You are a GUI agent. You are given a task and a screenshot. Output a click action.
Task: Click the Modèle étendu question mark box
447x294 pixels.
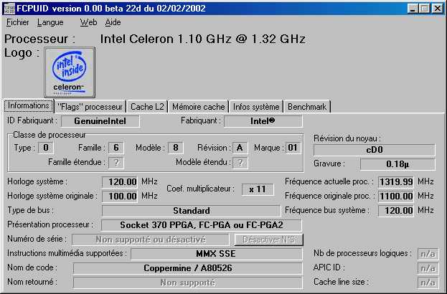(x=240, y=163)
